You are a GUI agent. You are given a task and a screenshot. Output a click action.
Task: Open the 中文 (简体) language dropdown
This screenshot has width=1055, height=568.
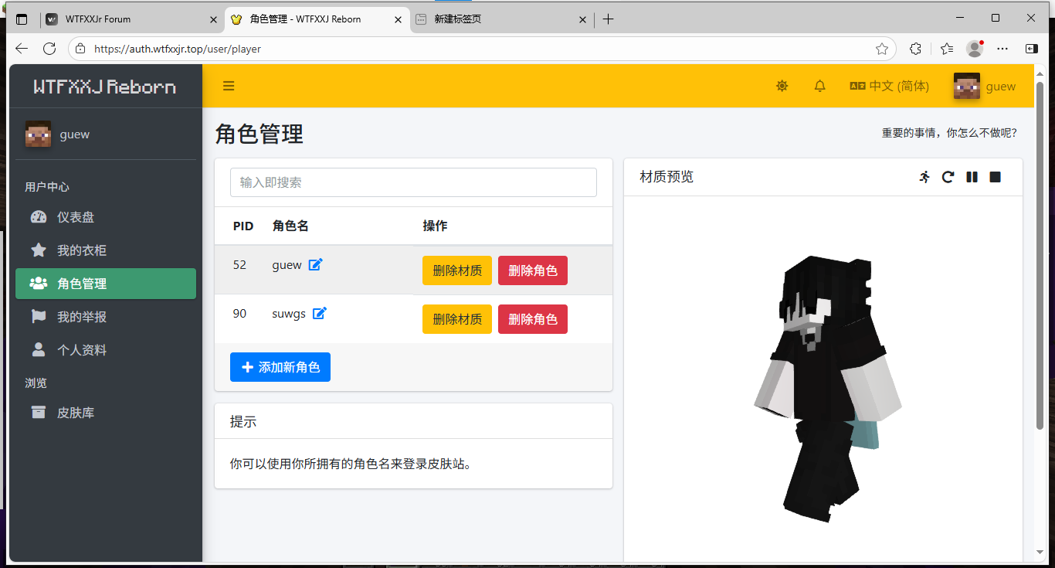(890, 86)
